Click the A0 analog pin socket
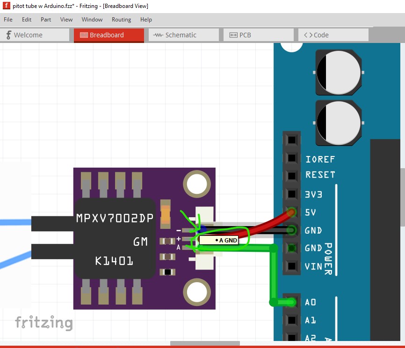 point(292,302)
